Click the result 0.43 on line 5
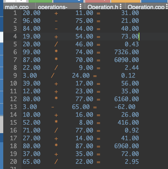The height and width of the screenshot is (169, 168). pyautogui.click(x=132, y=44)
